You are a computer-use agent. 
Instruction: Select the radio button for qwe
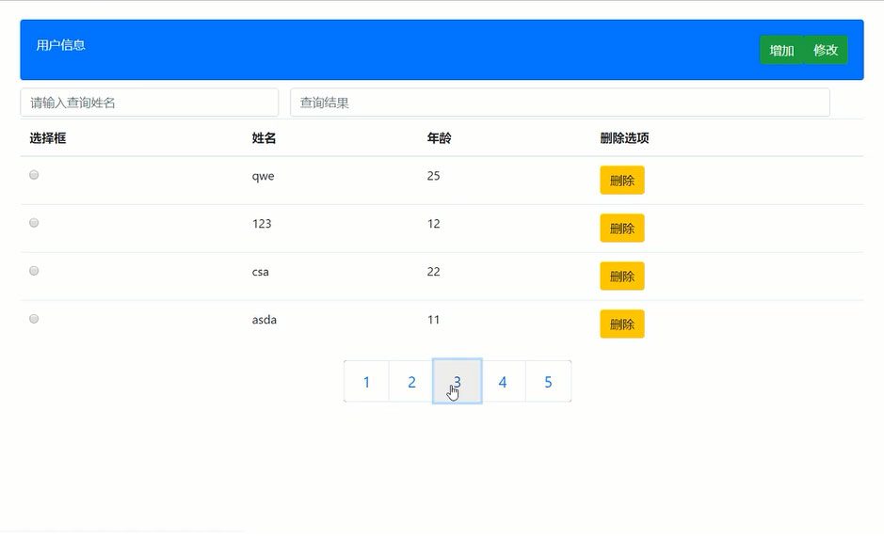[34, 175]
